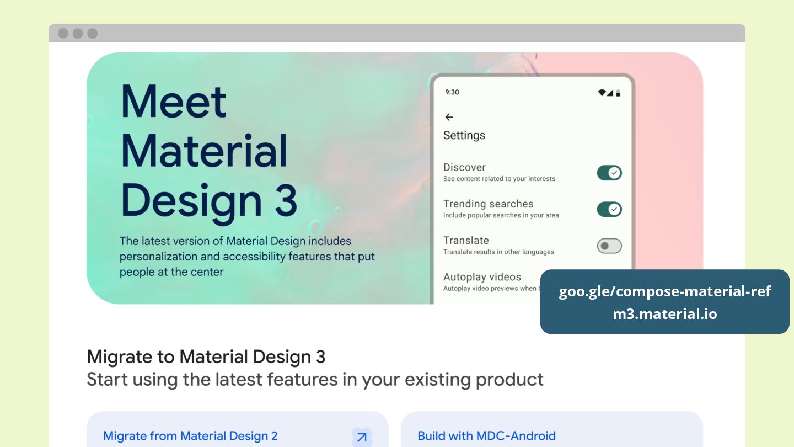Click 'Include popular searches in your area' text
Viewport: 794px width, 447px height.
point(501,215)
